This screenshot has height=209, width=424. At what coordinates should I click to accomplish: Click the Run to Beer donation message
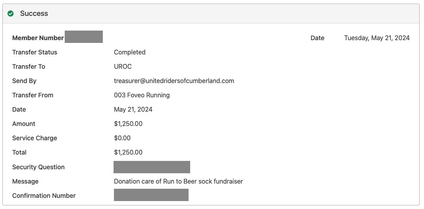(179, 182)
